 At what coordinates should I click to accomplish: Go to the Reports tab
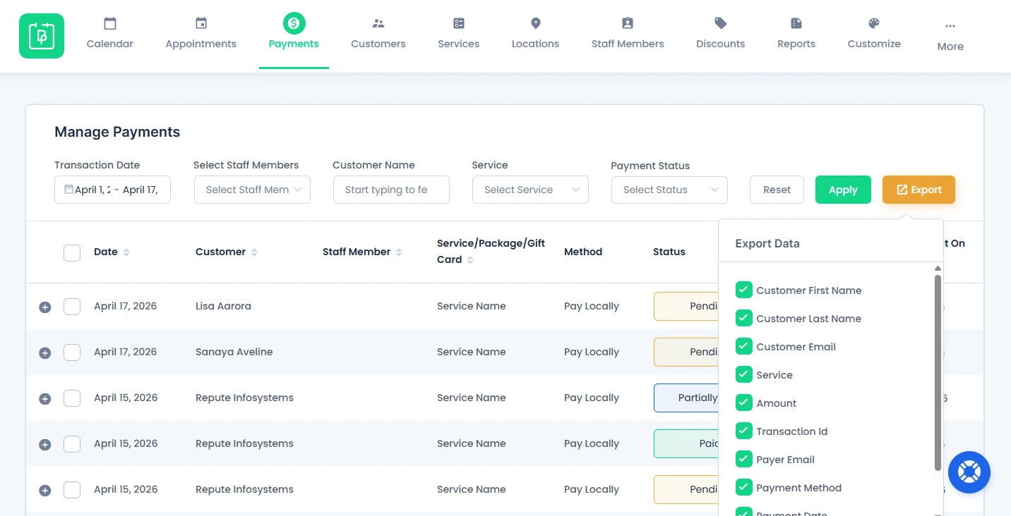click(796, 44)
